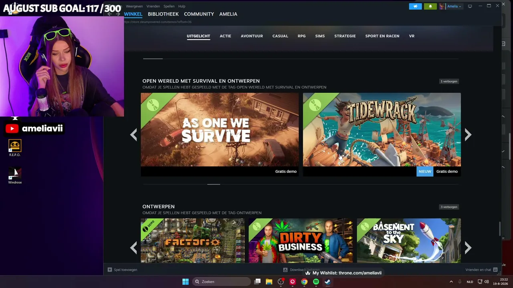Open the Factorio demo capsule

pyautogui.click(x=193, y=240)
